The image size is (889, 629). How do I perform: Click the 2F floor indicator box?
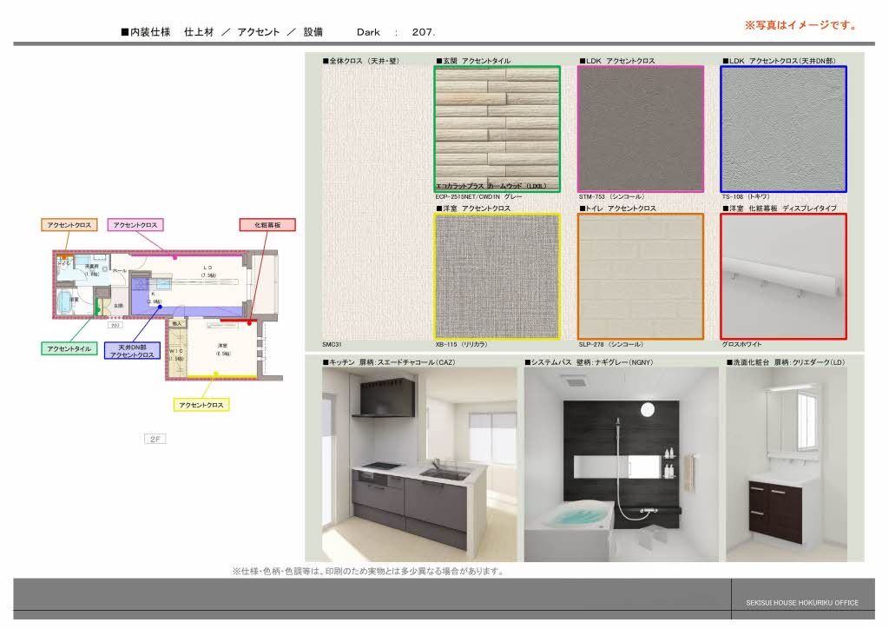155,440
